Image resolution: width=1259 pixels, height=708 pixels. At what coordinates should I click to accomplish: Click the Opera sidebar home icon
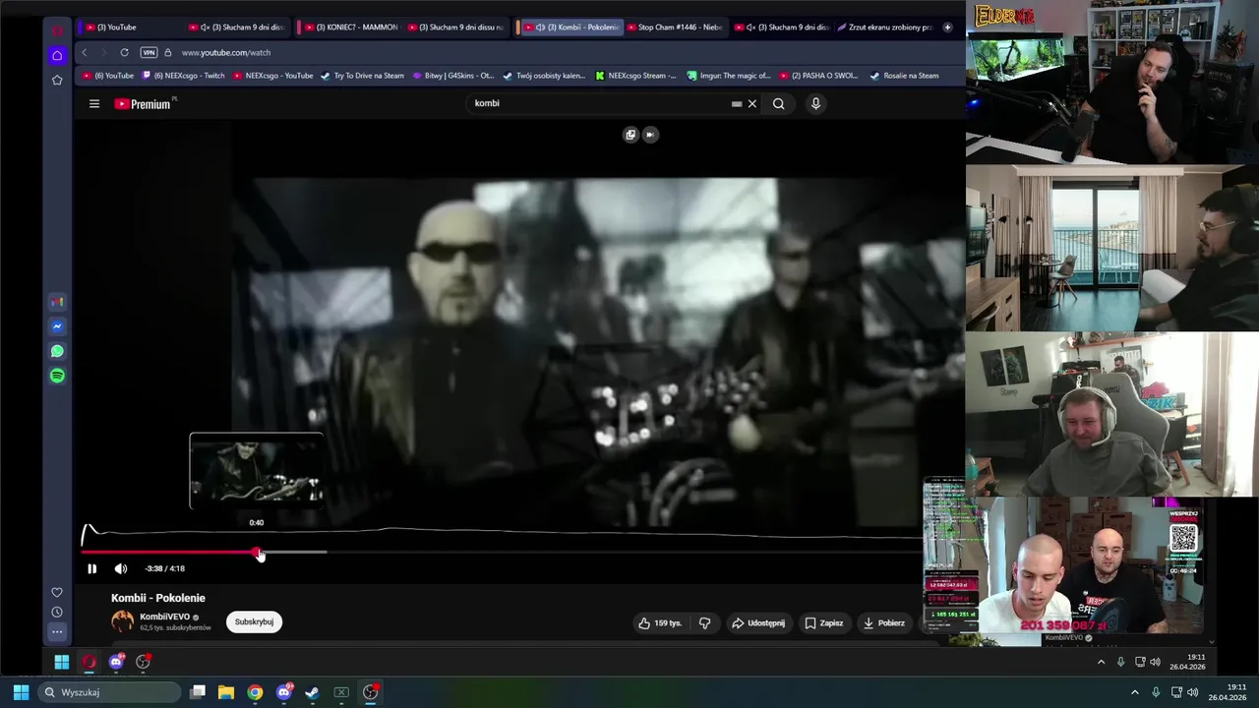coord(57,55)
